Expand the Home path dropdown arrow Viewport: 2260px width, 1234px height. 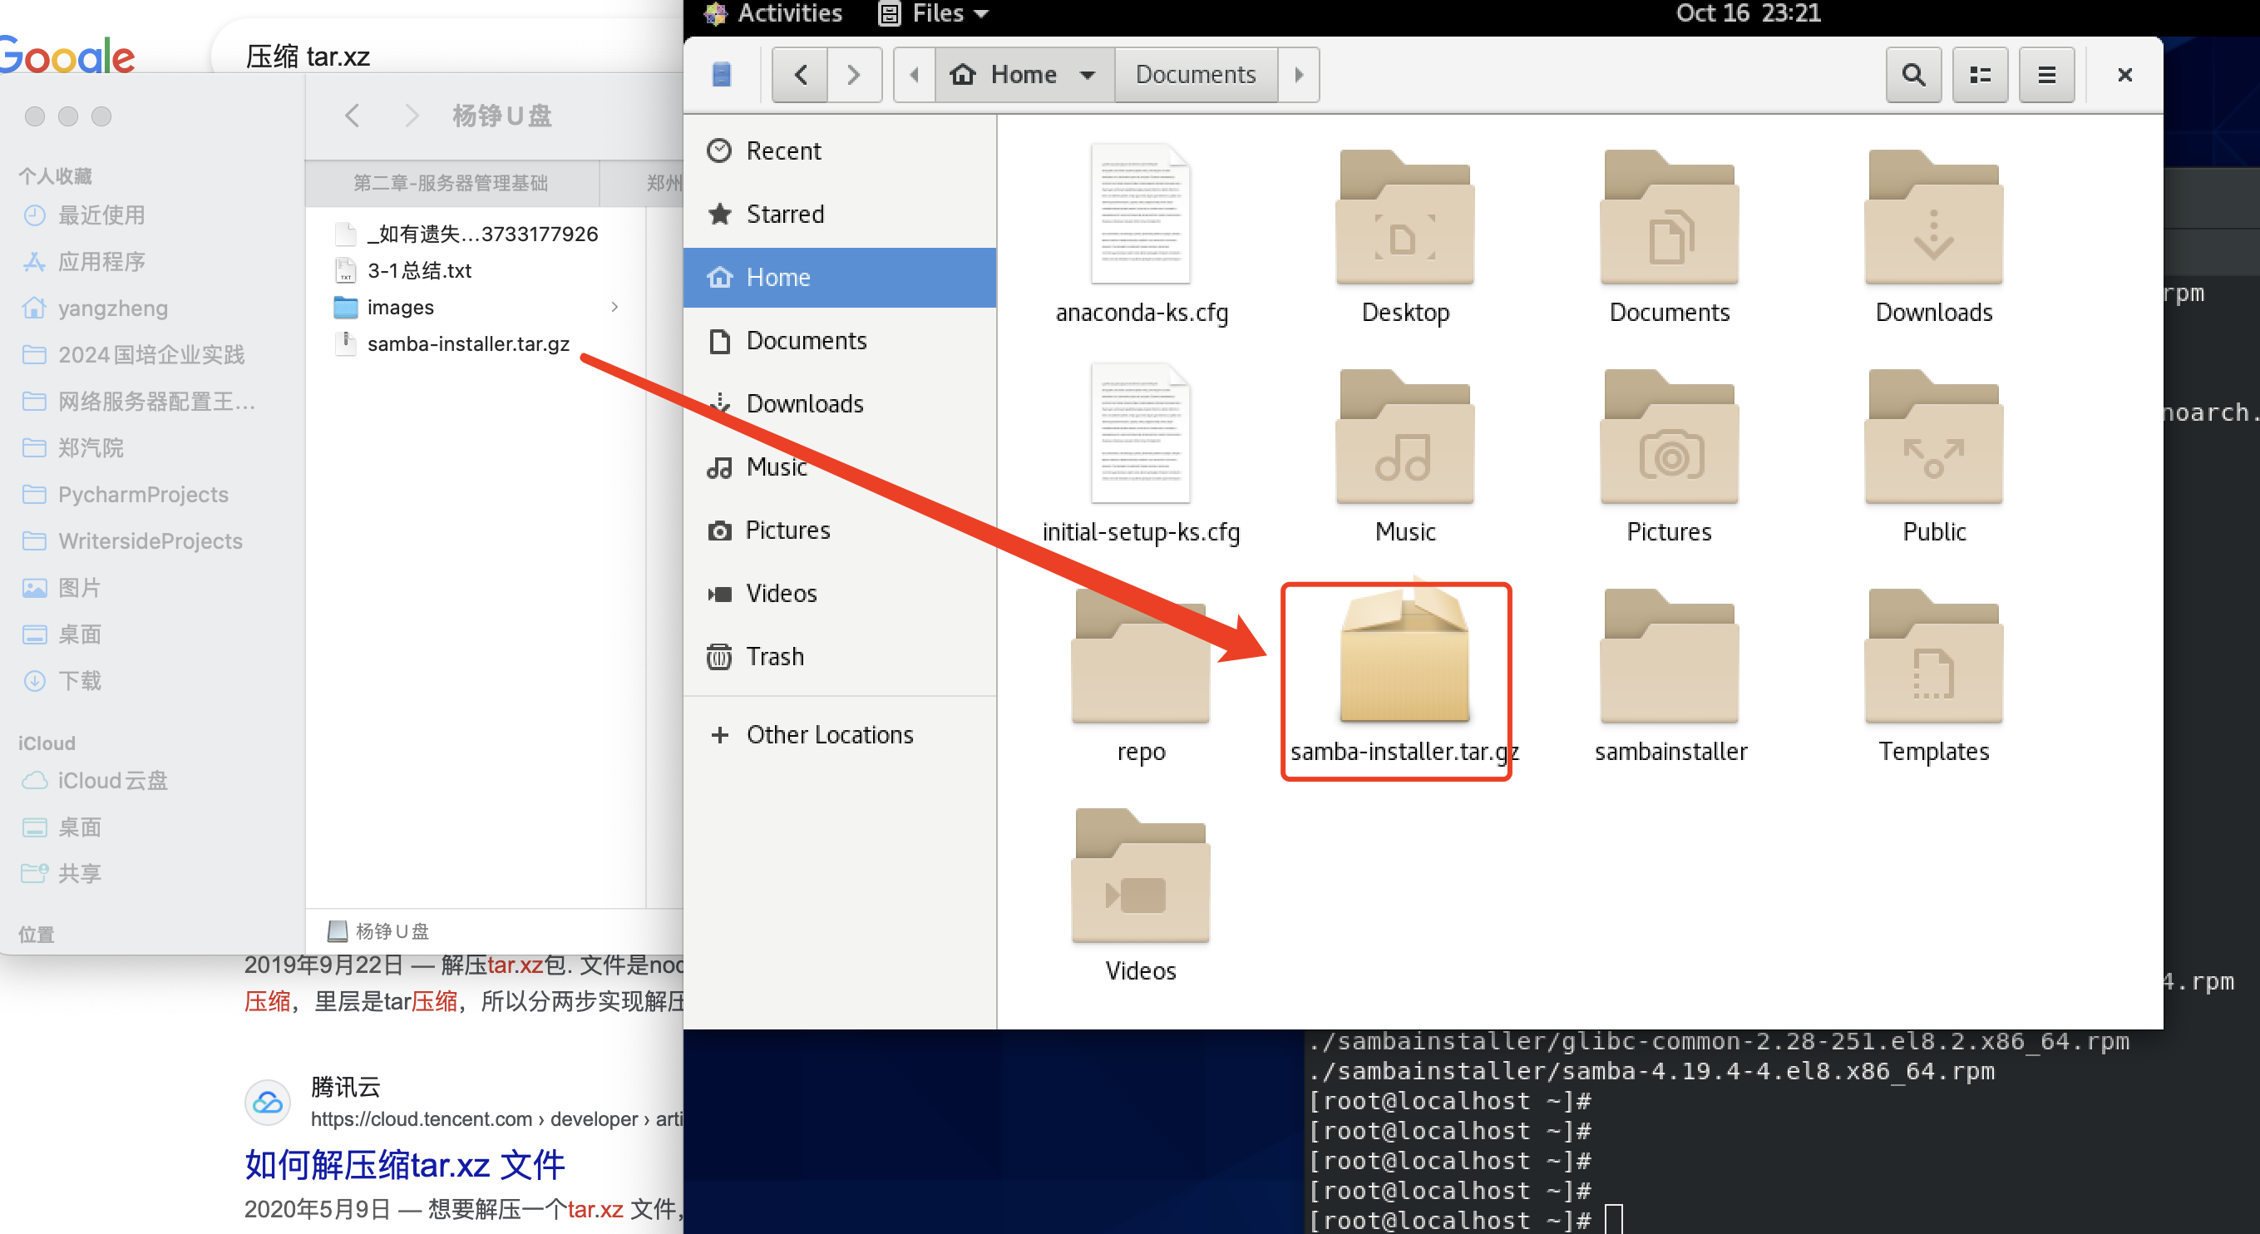(x=1087, y=75)
